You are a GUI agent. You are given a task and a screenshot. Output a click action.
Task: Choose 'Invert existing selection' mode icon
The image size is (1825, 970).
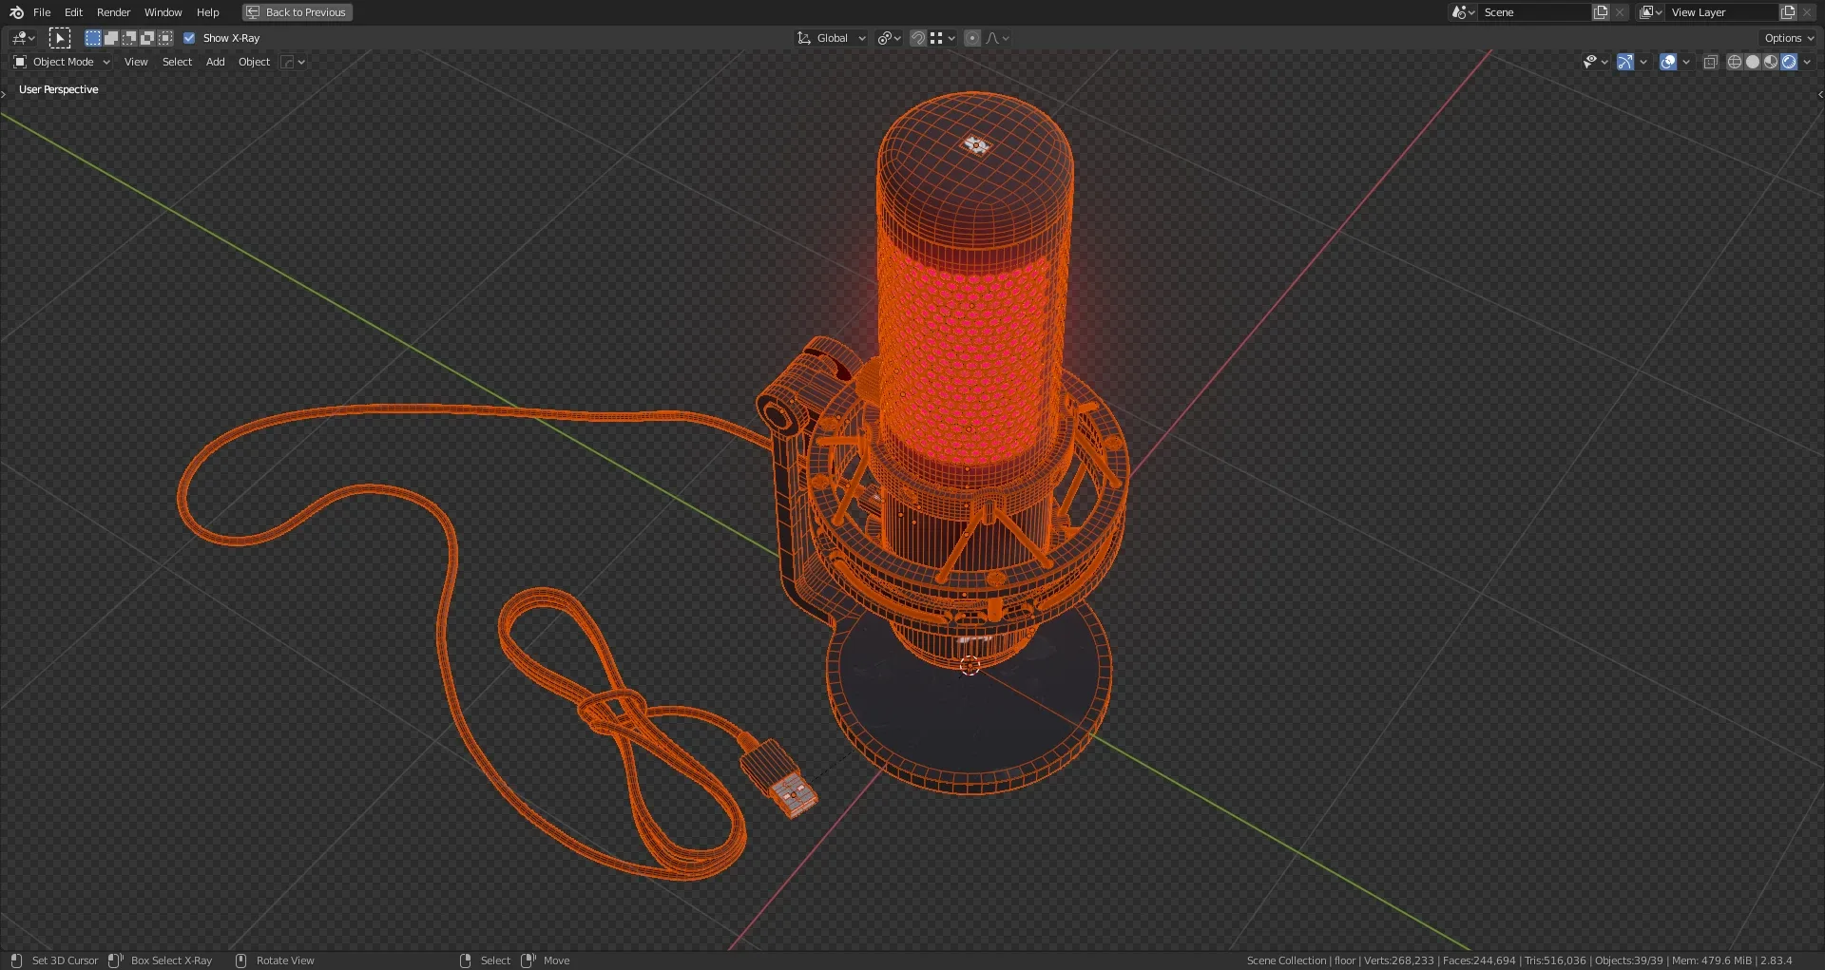pos(147,38)
